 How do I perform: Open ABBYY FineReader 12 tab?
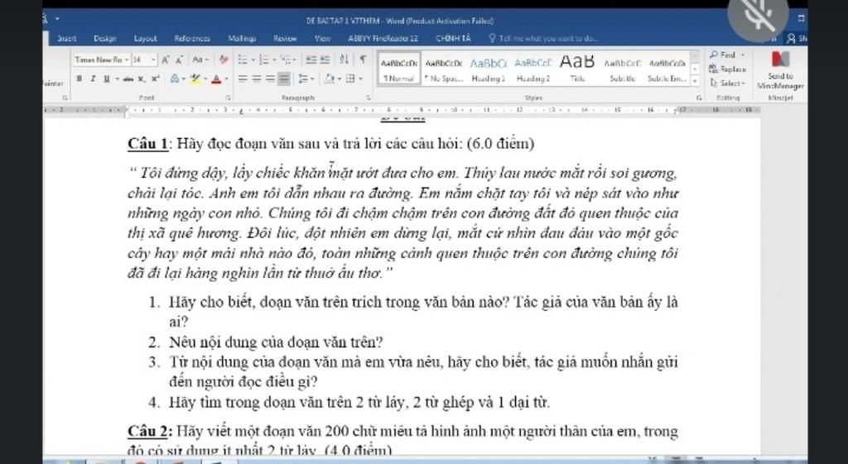tap(383, 38)
